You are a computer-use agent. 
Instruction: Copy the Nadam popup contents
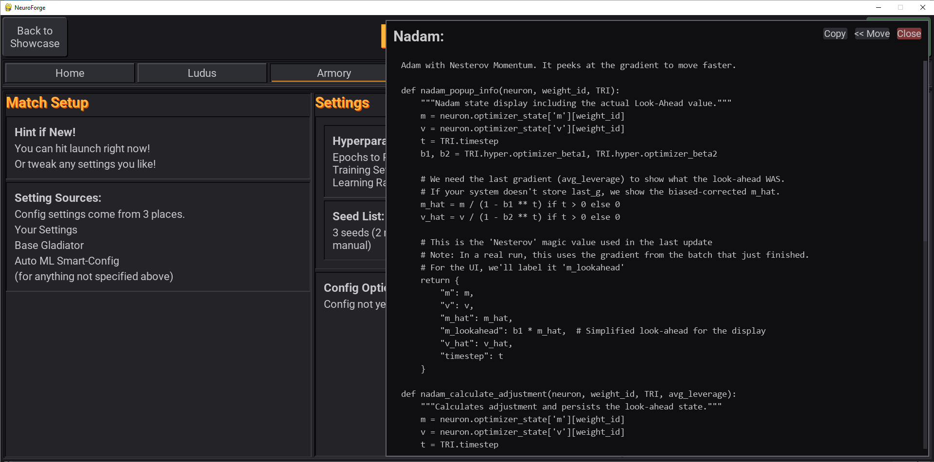(x=834, y=34)
